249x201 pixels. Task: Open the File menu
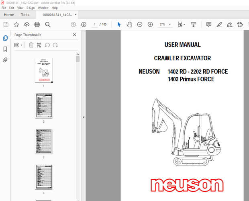[4, 8]
